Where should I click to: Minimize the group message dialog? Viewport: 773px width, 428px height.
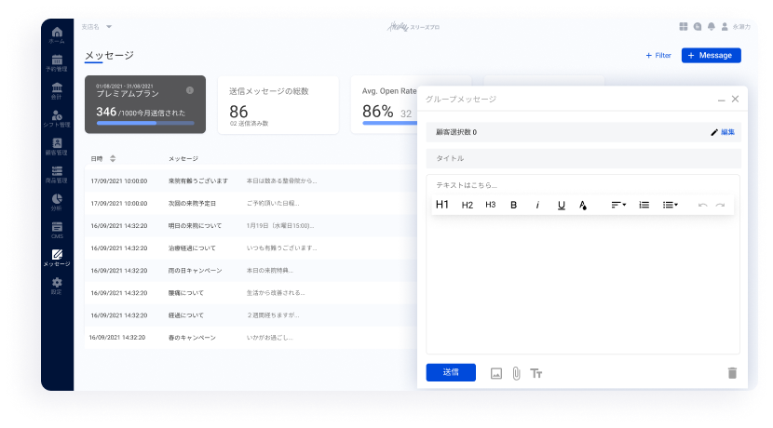point(721,100)
